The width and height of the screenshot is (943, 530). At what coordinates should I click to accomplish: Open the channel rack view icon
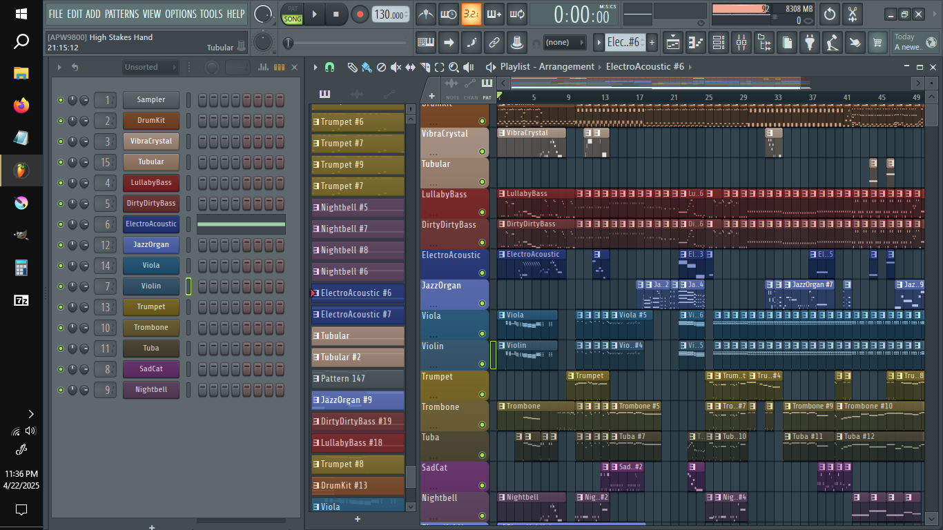pos(719,43)
